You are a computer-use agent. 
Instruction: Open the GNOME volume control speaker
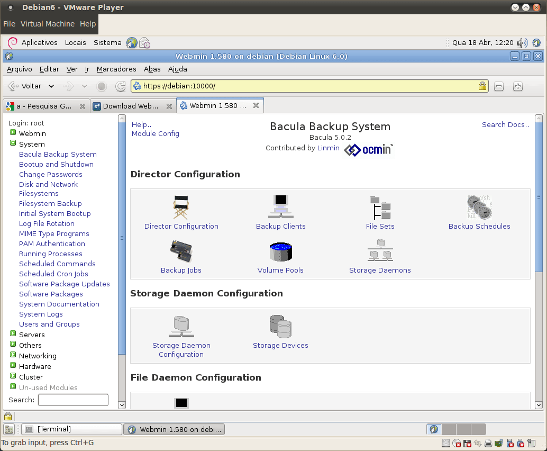pos(522,42)
